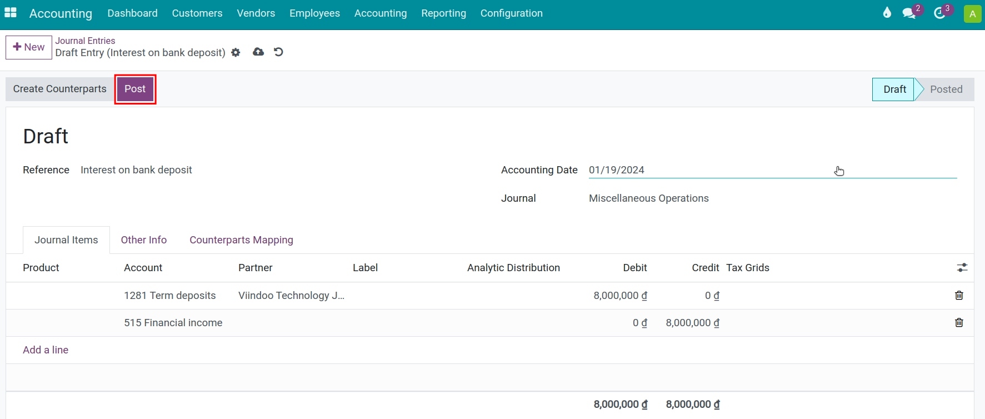Viewport: 985px width, 419px height.
Task: Select the Draft status stage
Action: 893,89
